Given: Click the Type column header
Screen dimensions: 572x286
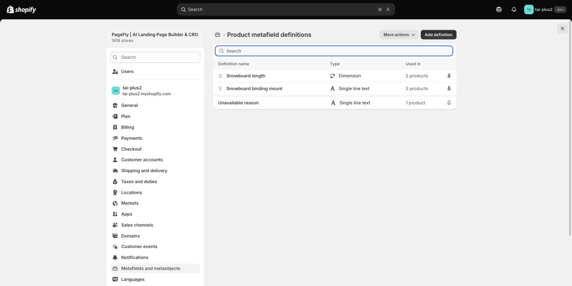Looking at the screenshot, I should (335, 64).
